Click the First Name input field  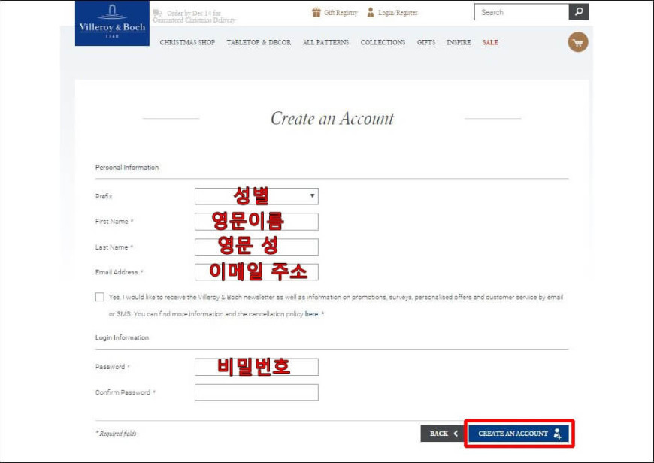pyautogui.click(x=256, y=222)
